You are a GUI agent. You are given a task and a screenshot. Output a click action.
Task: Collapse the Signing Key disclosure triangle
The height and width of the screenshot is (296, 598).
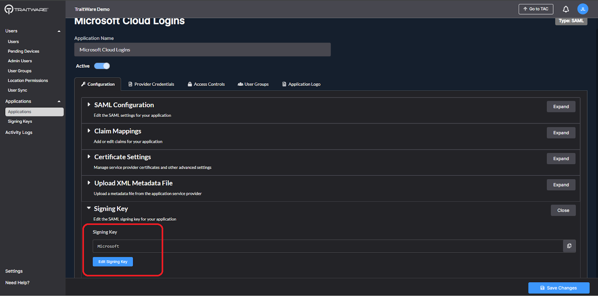(89, 208)
